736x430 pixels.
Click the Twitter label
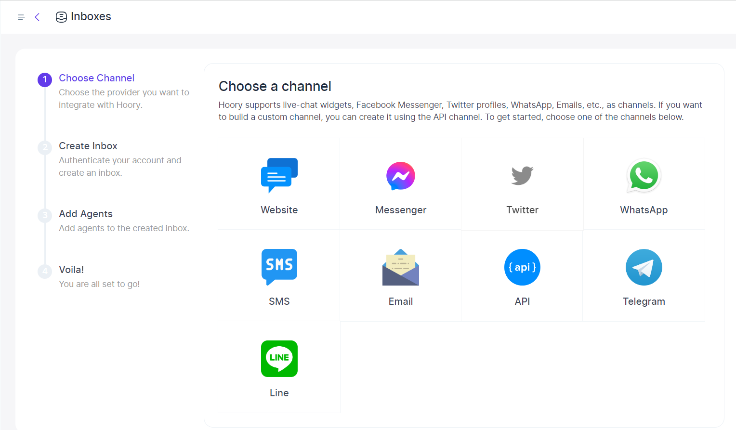pos(522,210)
